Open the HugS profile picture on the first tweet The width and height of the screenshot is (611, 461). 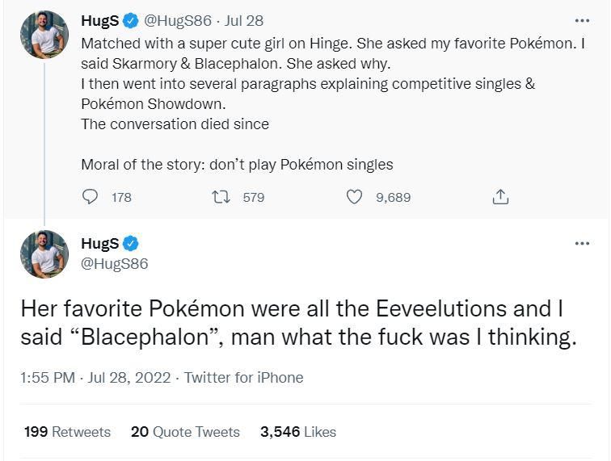coord(44,34)
